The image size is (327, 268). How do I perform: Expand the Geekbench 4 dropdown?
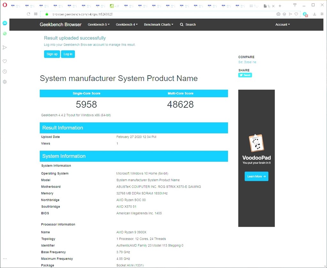(x=127, y=24)
